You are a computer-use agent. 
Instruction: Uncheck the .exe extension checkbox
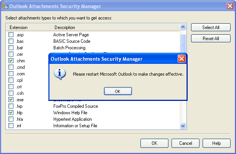pos(11,100)
